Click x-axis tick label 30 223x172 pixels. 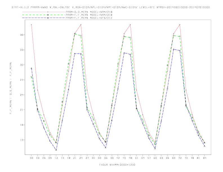click(93, 158)
